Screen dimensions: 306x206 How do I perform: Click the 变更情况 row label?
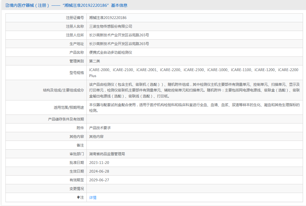click(77, 189)
